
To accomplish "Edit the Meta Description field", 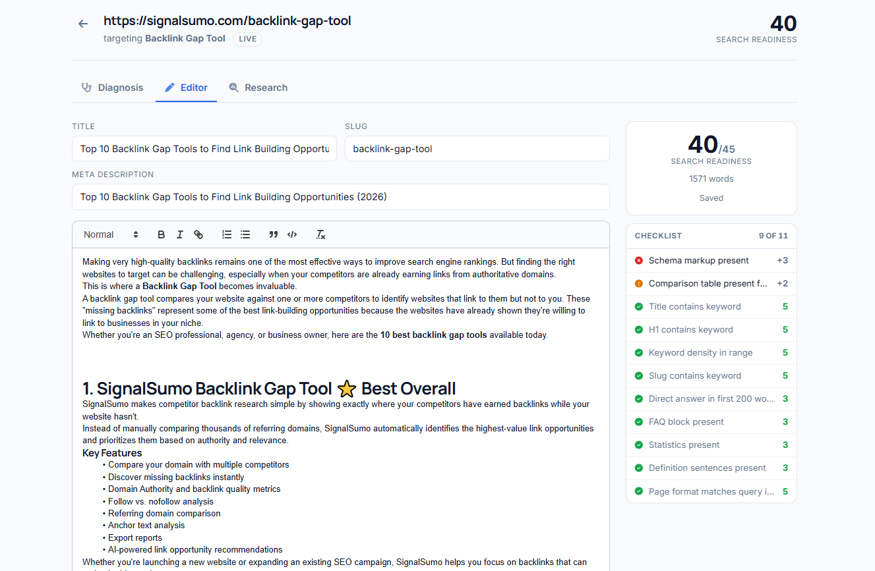I will [x=341, y=197].
